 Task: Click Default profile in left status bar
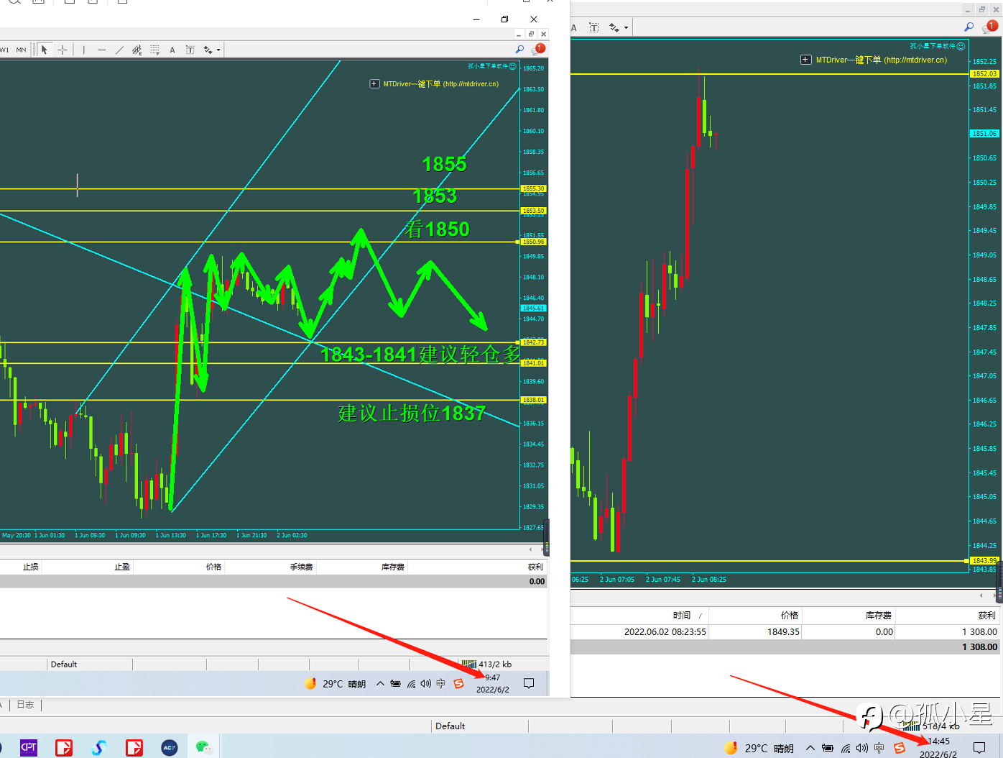pyautogui.click(x=64, y=664)
